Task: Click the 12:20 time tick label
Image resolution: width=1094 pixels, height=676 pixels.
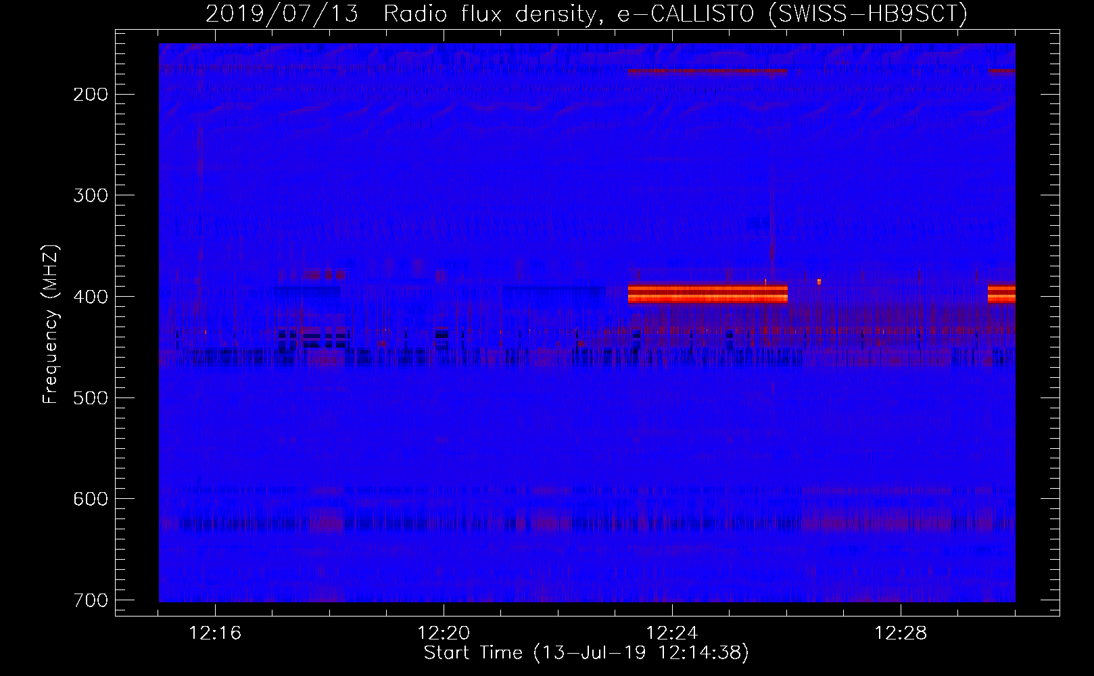Action: click(x=444, y=633)
